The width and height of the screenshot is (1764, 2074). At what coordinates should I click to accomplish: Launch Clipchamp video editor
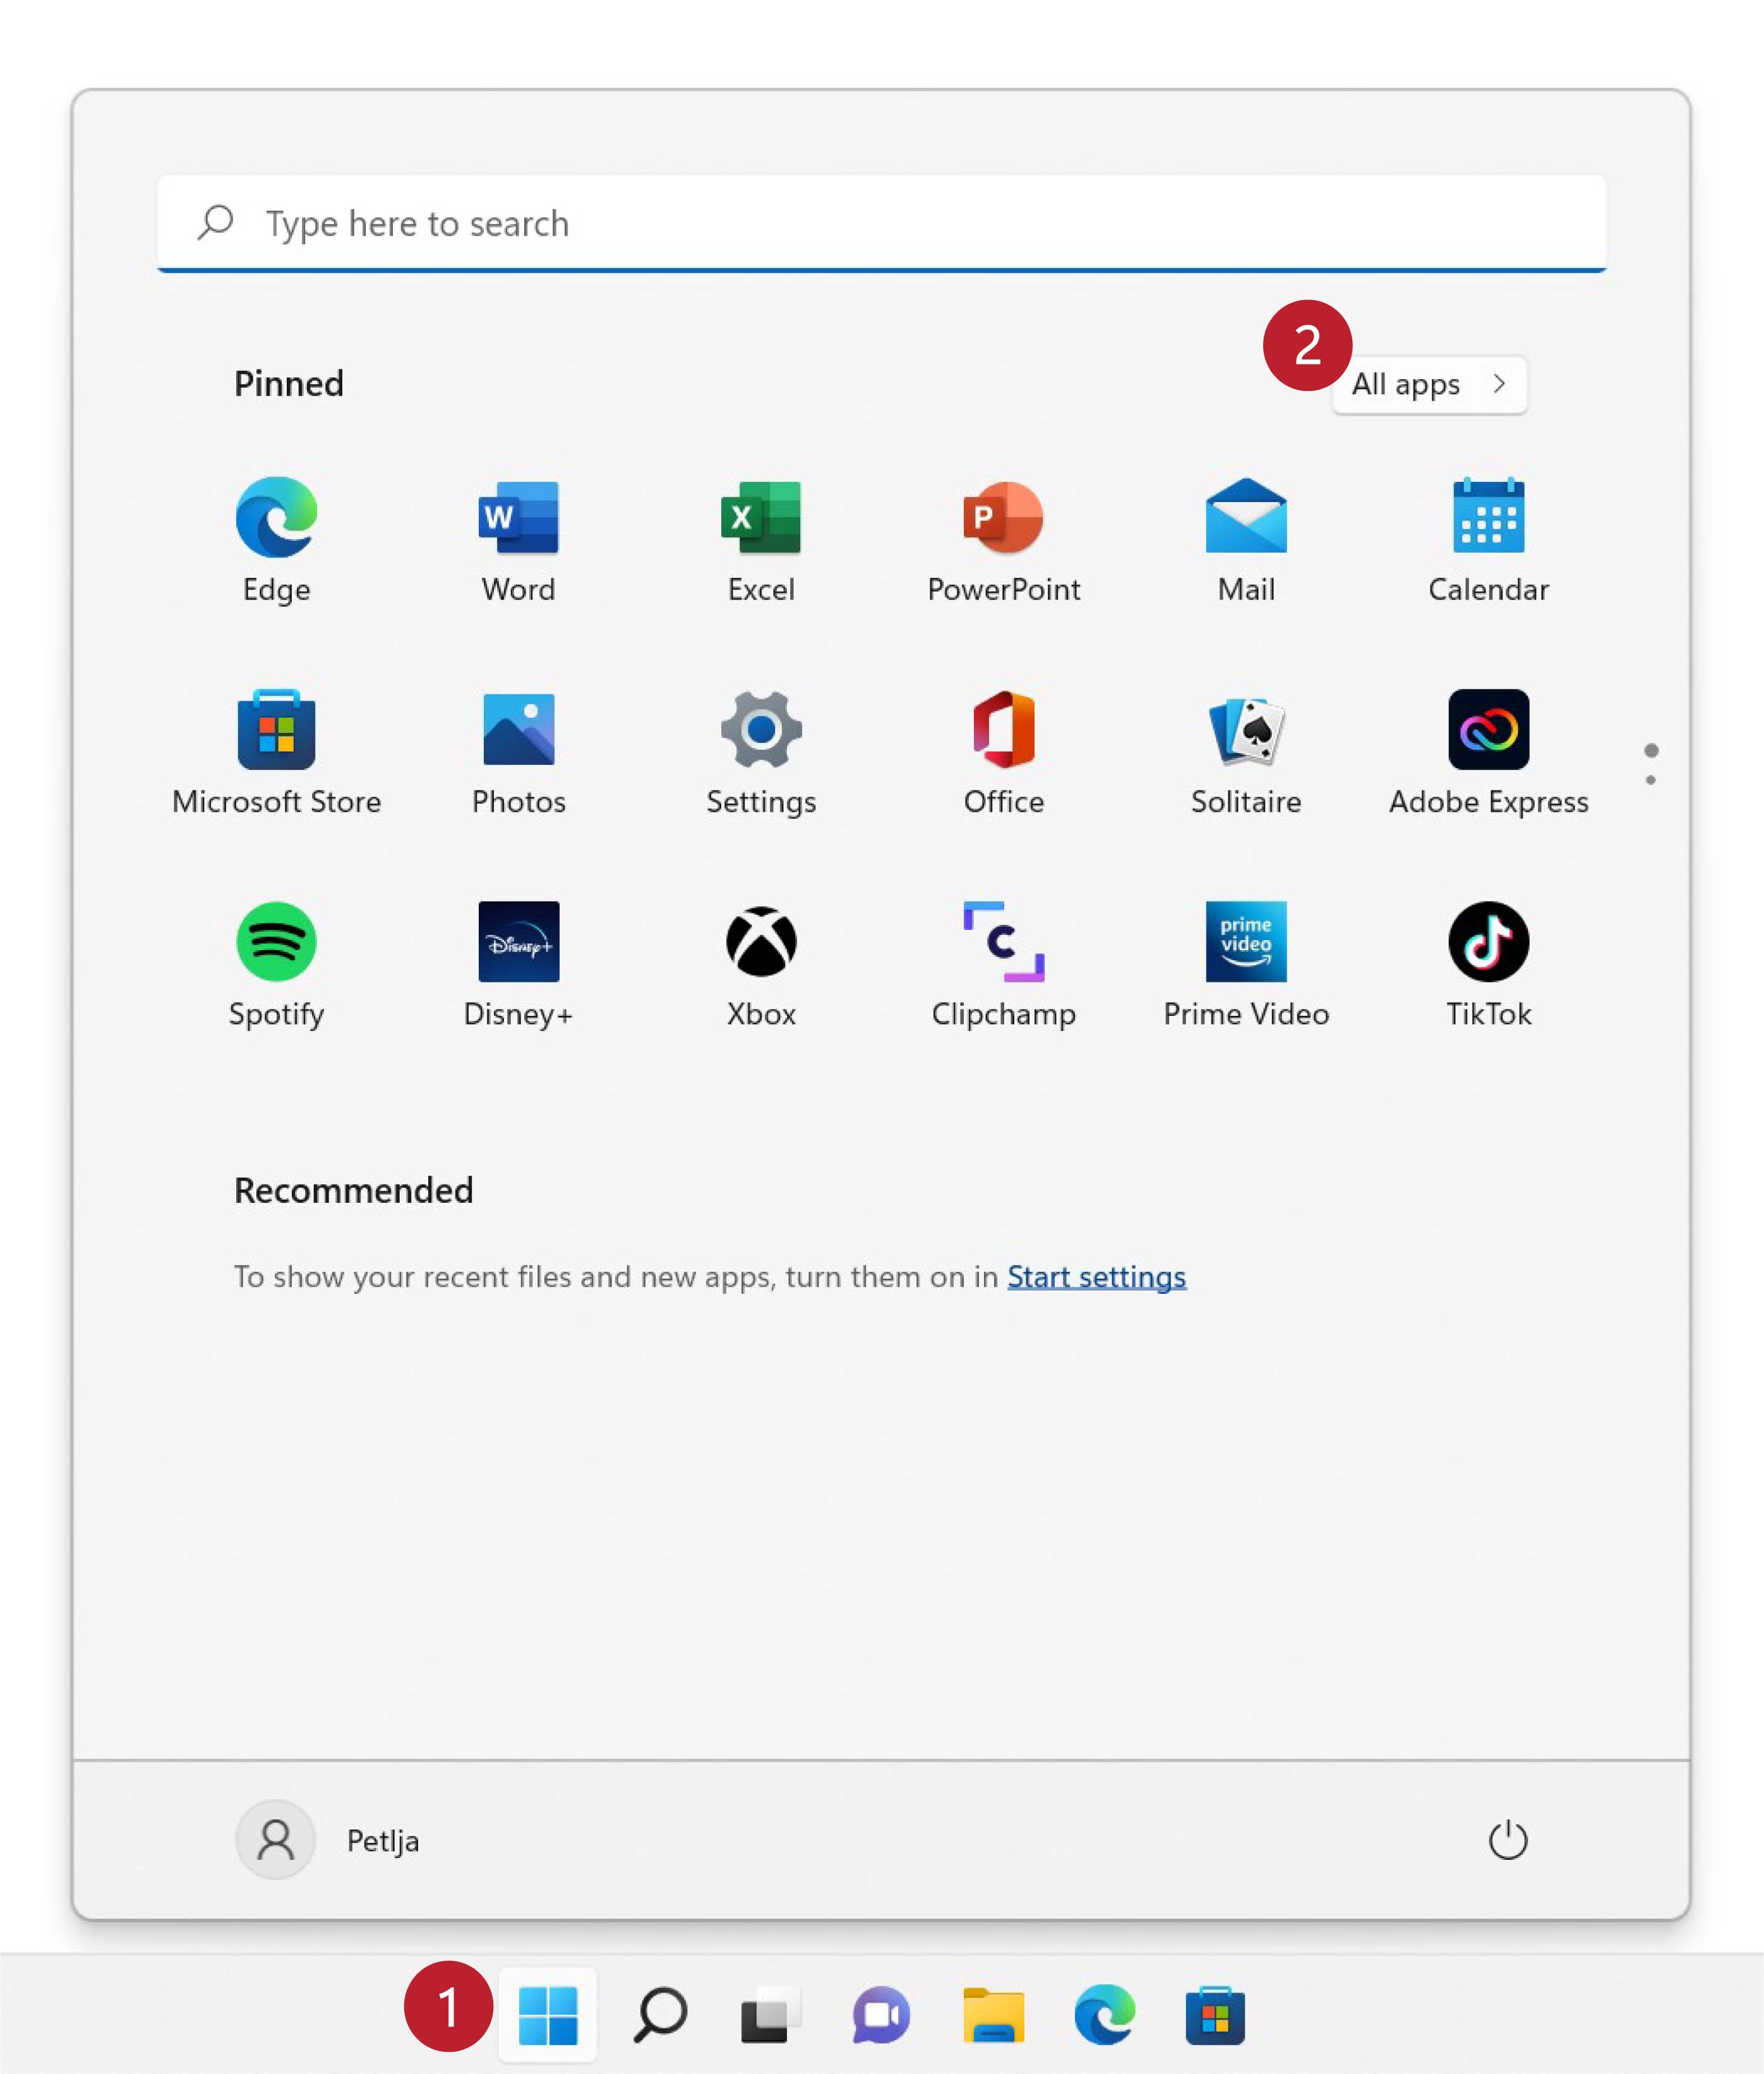coord(1003,942)
